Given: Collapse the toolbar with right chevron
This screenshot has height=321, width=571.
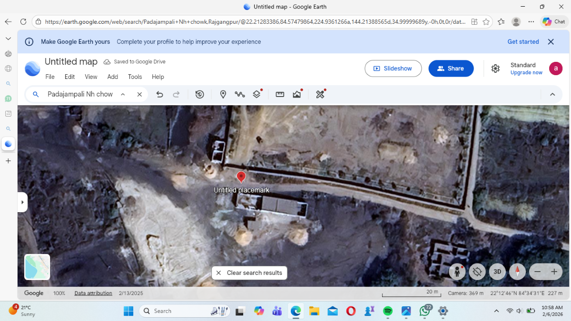Looking at the screenshot, I should pos(552,94).
